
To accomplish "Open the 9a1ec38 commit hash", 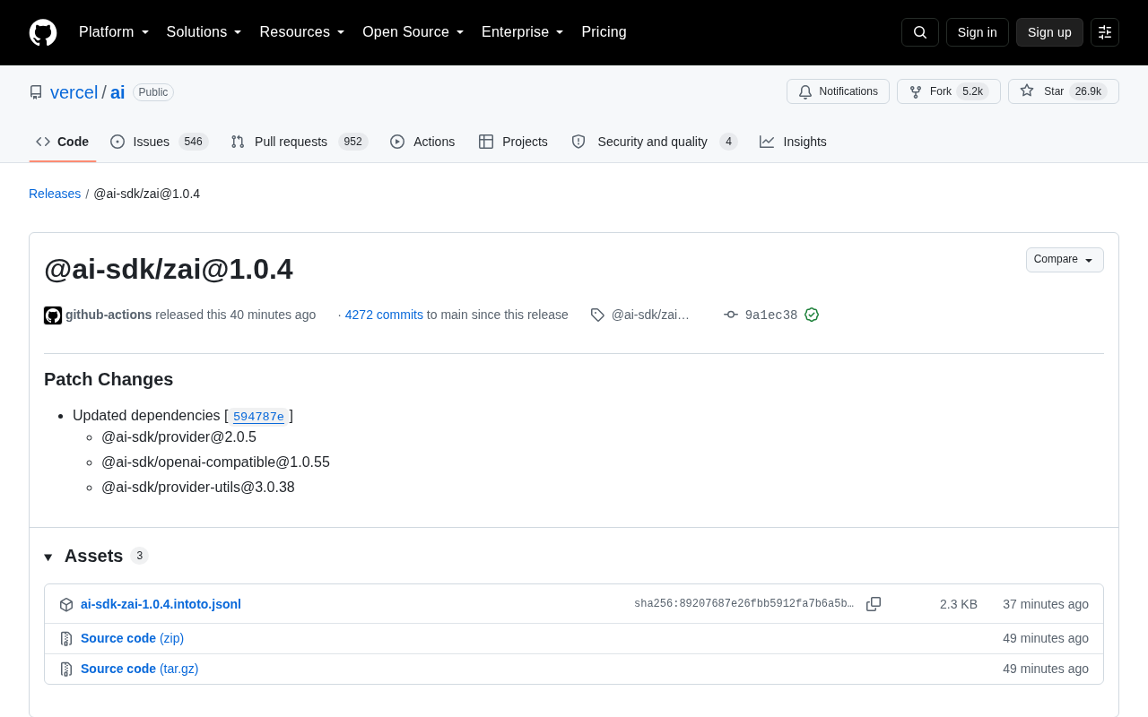I will (x=771, y=315).
